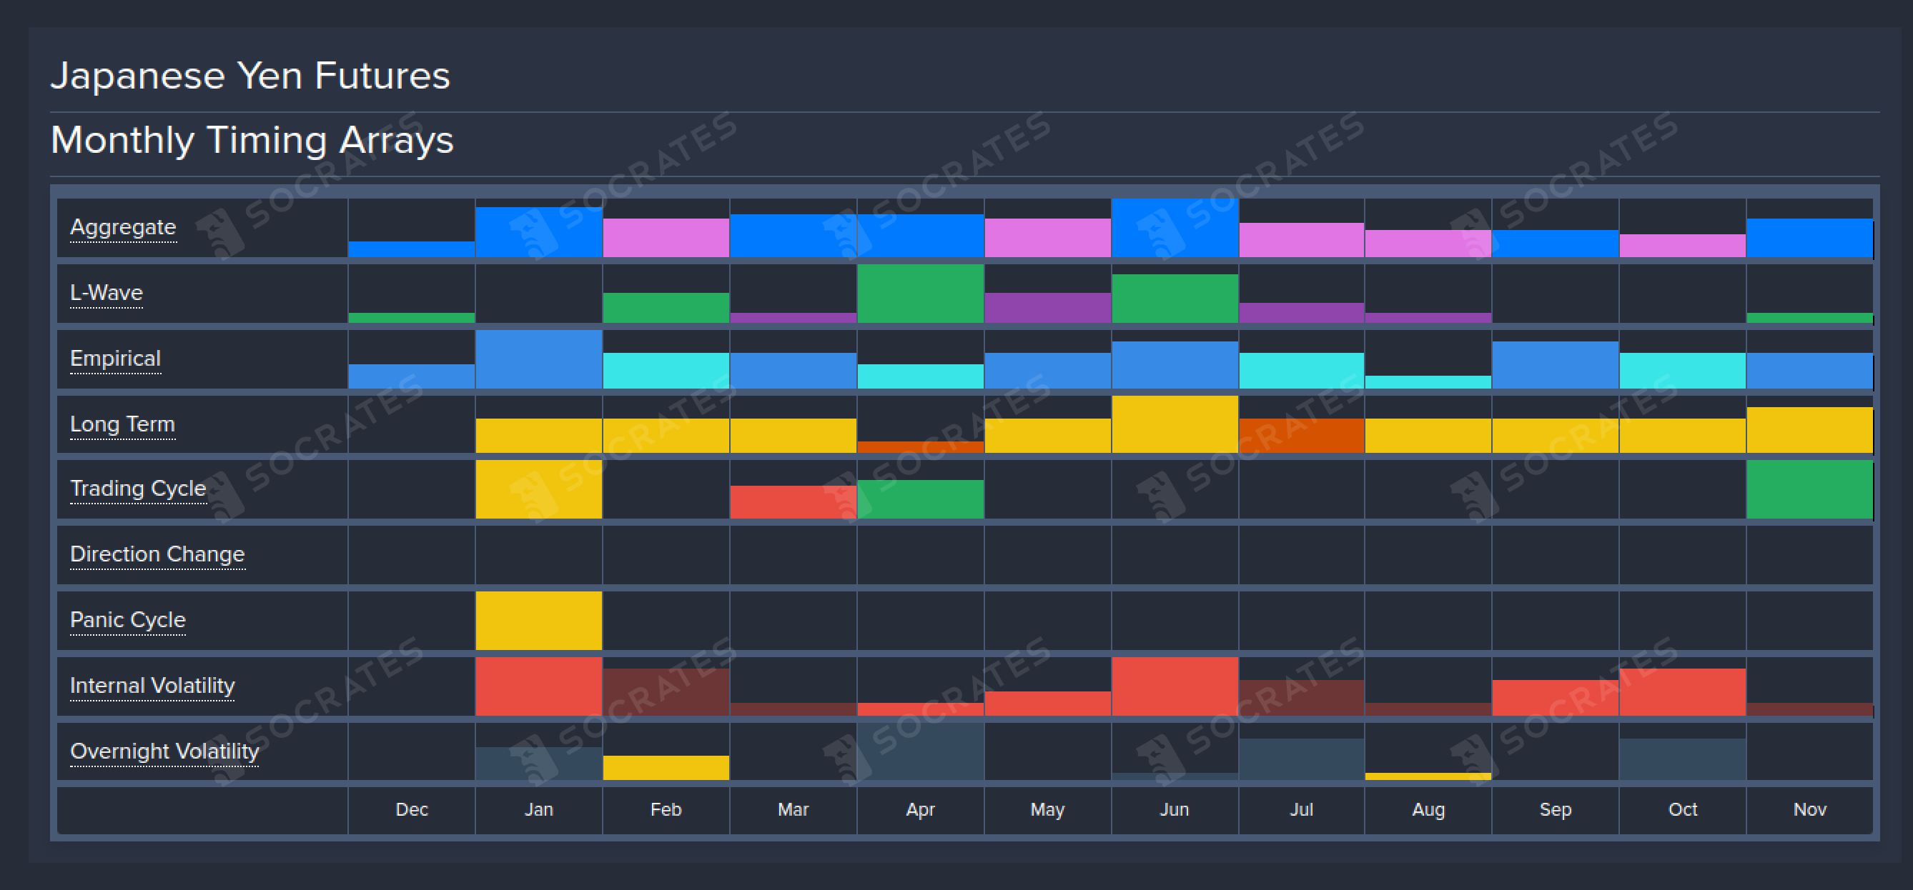Click the blue Aggregate bar in Jan
The image size is (1913, 890).
[x=538, y=231]
